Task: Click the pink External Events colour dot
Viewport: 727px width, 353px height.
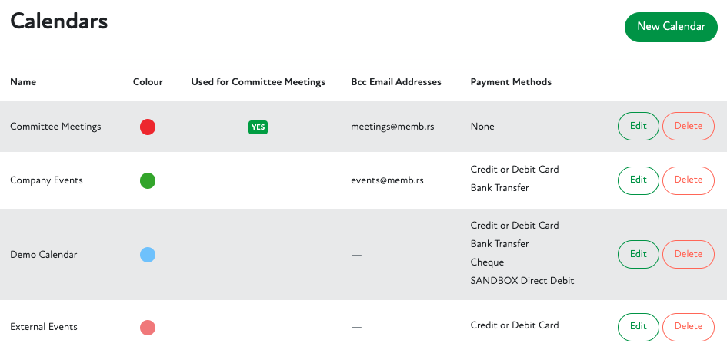Action: 148,327
